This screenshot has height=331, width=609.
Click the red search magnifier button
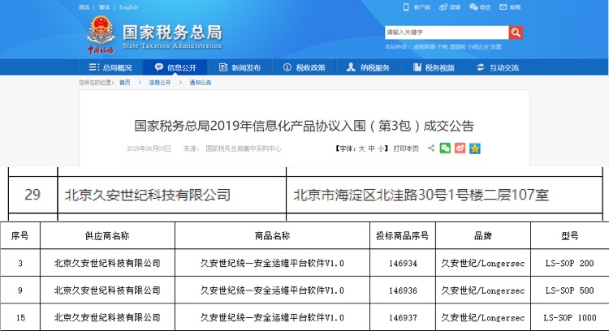[x=516, y=32]
